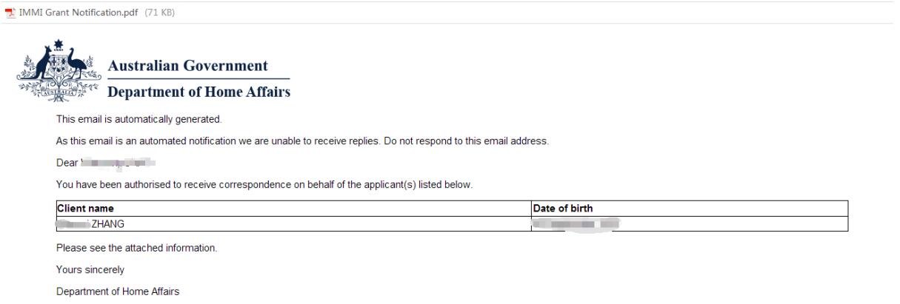Image resolution: width=900 pixels, height=304 pixels.
Task: Click the Australian Government heading
Action: (189, 66)
